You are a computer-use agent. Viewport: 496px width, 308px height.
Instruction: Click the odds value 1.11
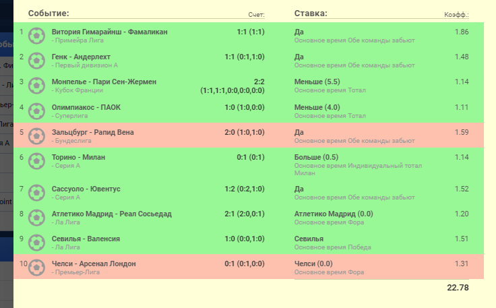click(462, 108)
